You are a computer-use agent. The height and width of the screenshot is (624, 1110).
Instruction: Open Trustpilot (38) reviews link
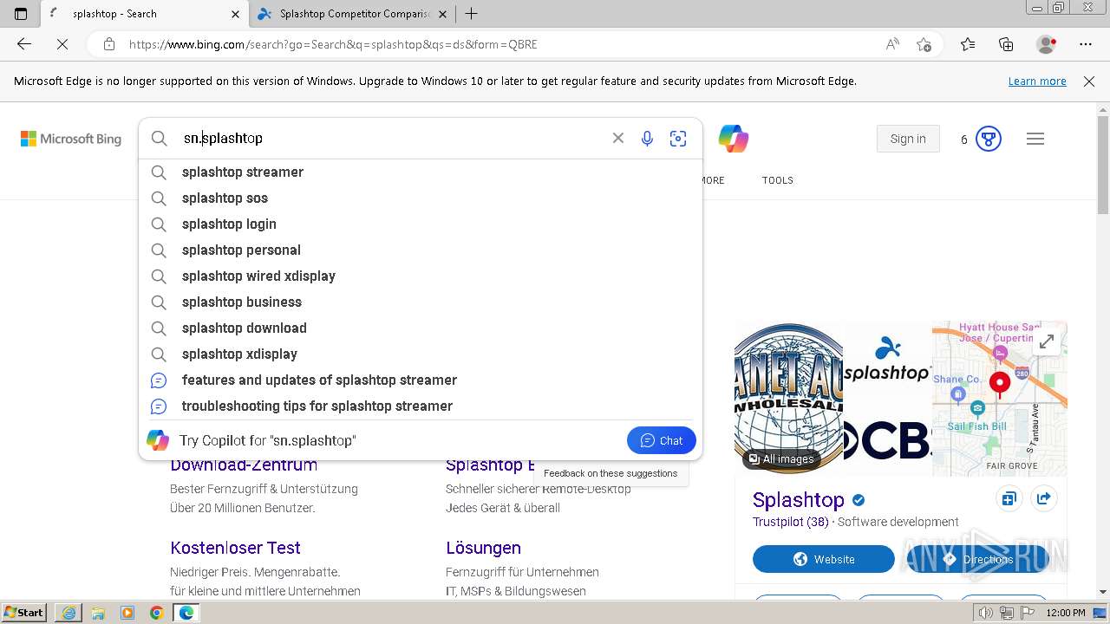[x=791, y=522]
